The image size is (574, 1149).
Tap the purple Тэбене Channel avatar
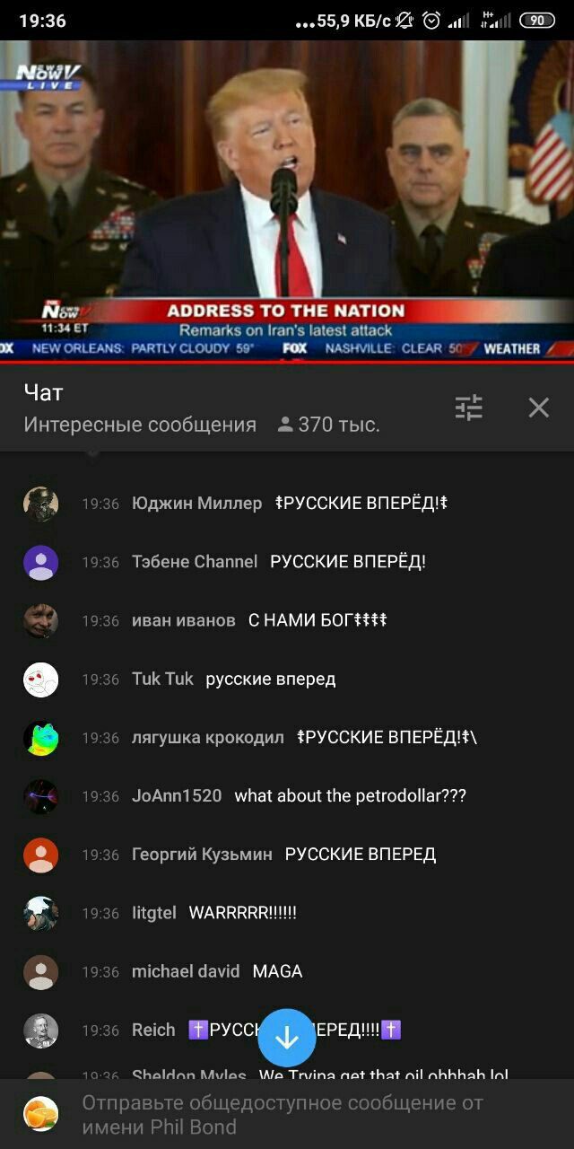click(x=40, y=562)
